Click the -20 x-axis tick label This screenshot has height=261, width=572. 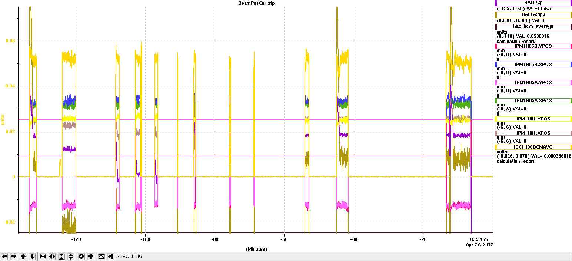pos(423,239)
